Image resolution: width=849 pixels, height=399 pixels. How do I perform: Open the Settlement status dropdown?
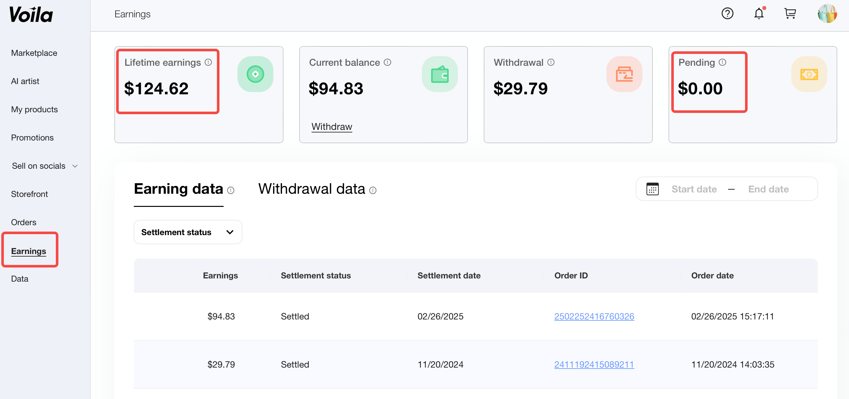click(187, 232)
